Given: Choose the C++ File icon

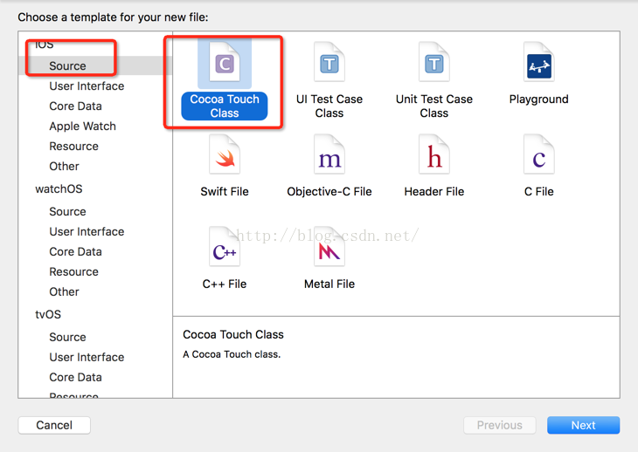Looking at the screenshot, I should pos(225,247).
